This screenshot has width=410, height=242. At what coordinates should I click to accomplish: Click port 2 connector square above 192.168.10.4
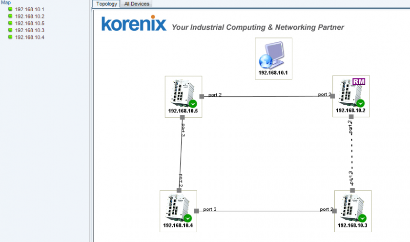[x=179, y=190]
